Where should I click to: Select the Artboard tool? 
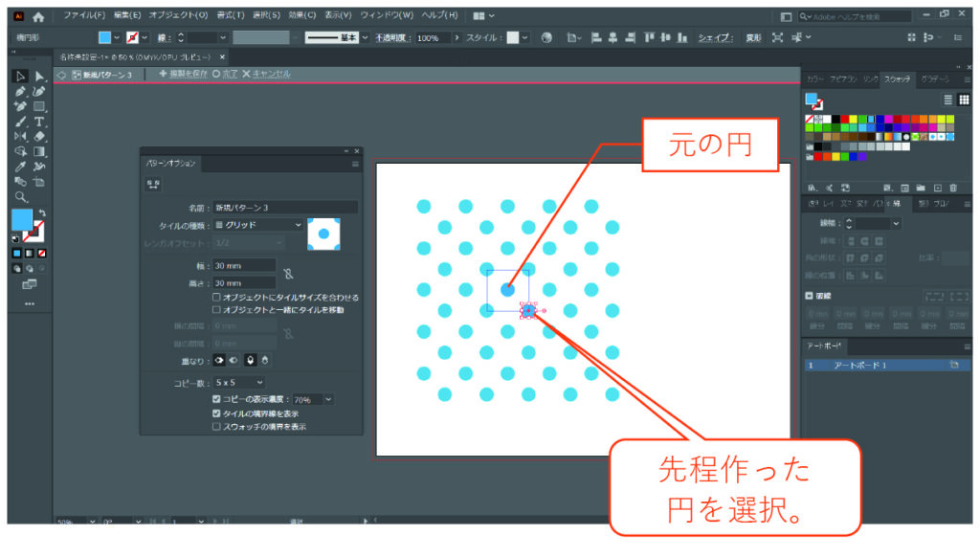point(39,182)
